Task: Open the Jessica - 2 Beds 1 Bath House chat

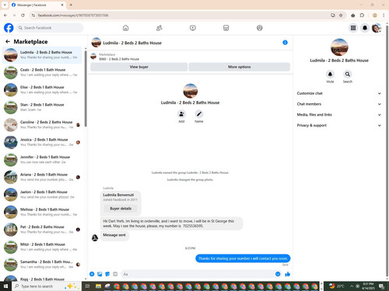Action: tap(42, 142)
